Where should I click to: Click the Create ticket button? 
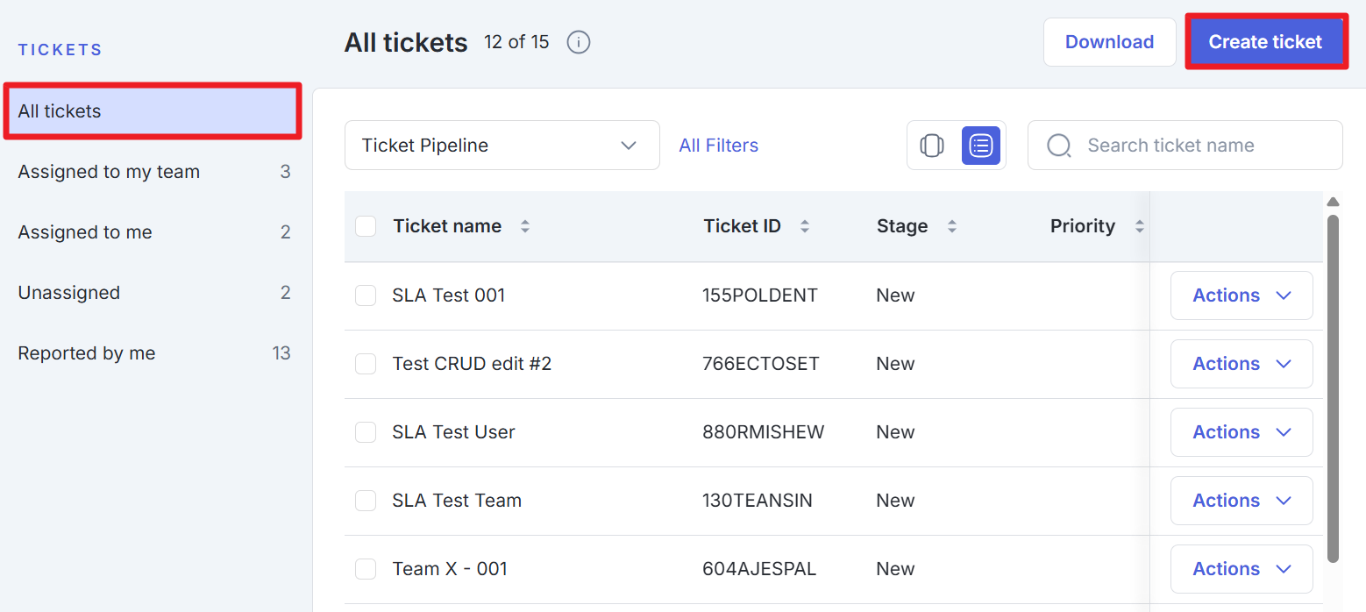1265,42
